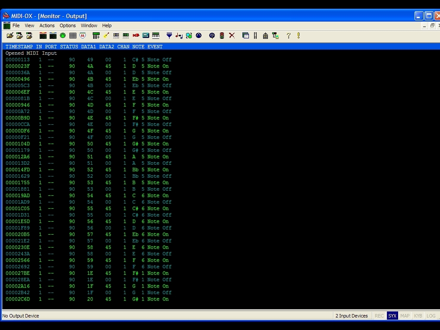This screenshot has height=330, width=440.
Task: Click the CHAN column header
Action: (x=123, y=47)
